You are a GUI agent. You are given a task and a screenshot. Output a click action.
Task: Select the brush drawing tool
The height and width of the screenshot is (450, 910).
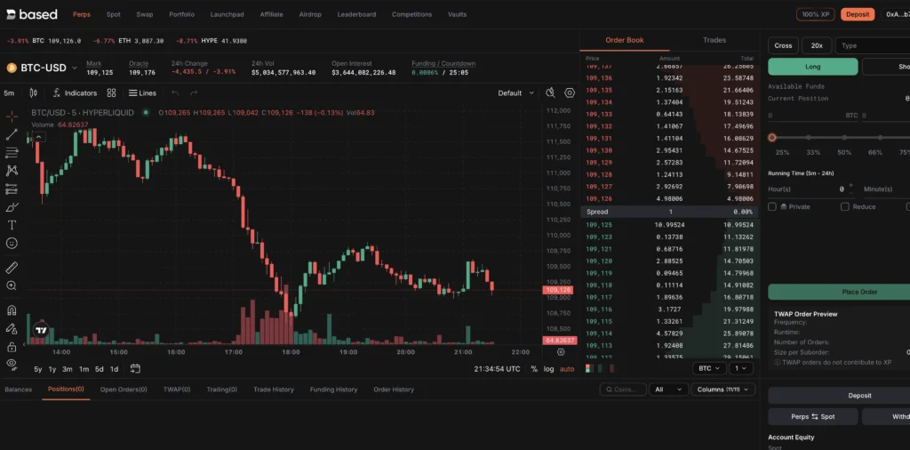(12, 206)
